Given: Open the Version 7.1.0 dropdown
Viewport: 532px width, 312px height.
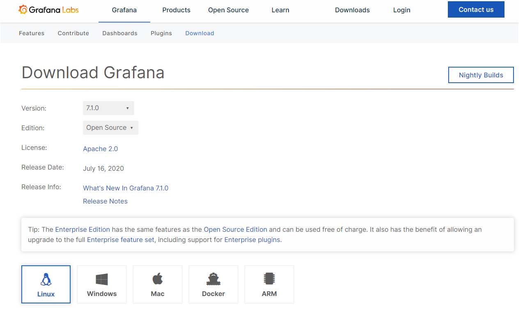Looking at the screenshot, I should tap(108, 108).
